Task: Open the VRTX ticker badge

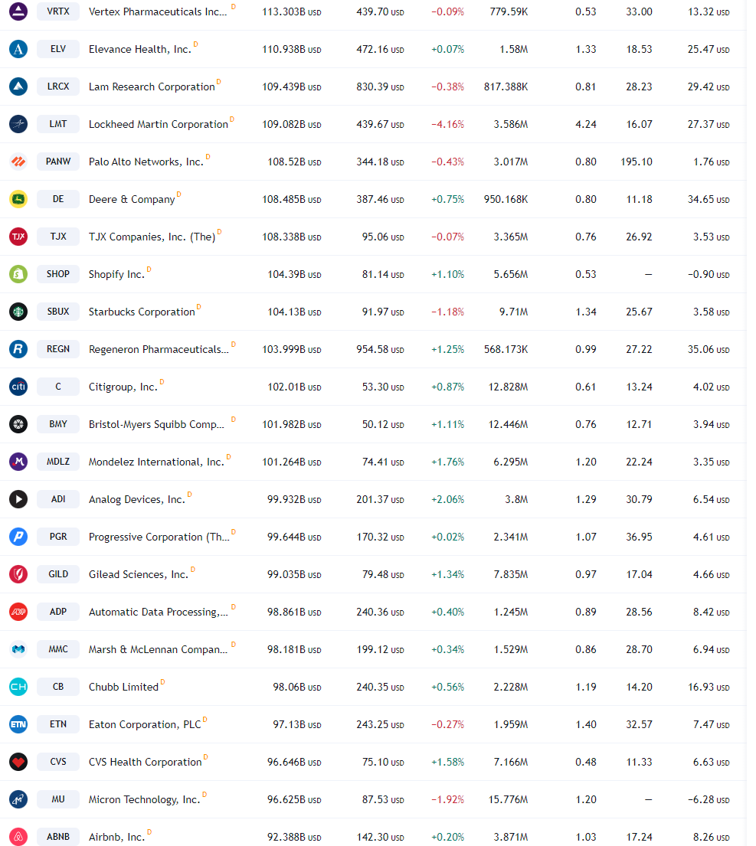Action: tap(58, 11)
